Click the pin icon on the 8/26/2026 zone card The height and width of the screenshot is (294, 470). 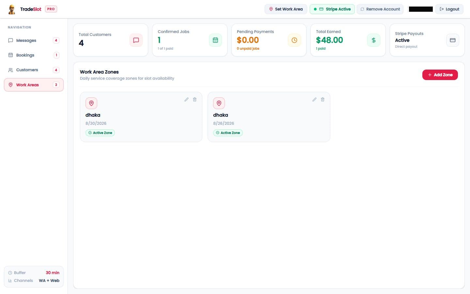coord(219,103)
